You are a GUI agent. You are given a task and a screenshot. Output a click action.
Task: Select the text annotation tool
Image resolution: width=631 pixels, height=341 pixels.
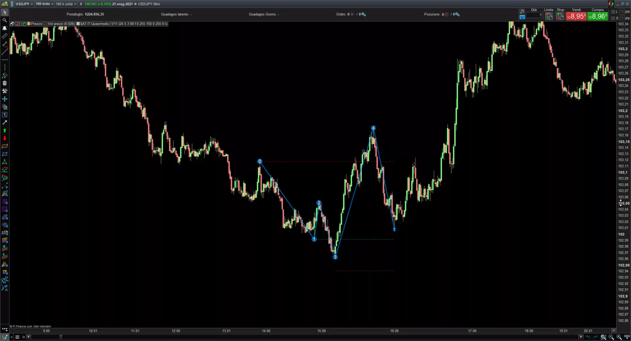tap(5, 115)
